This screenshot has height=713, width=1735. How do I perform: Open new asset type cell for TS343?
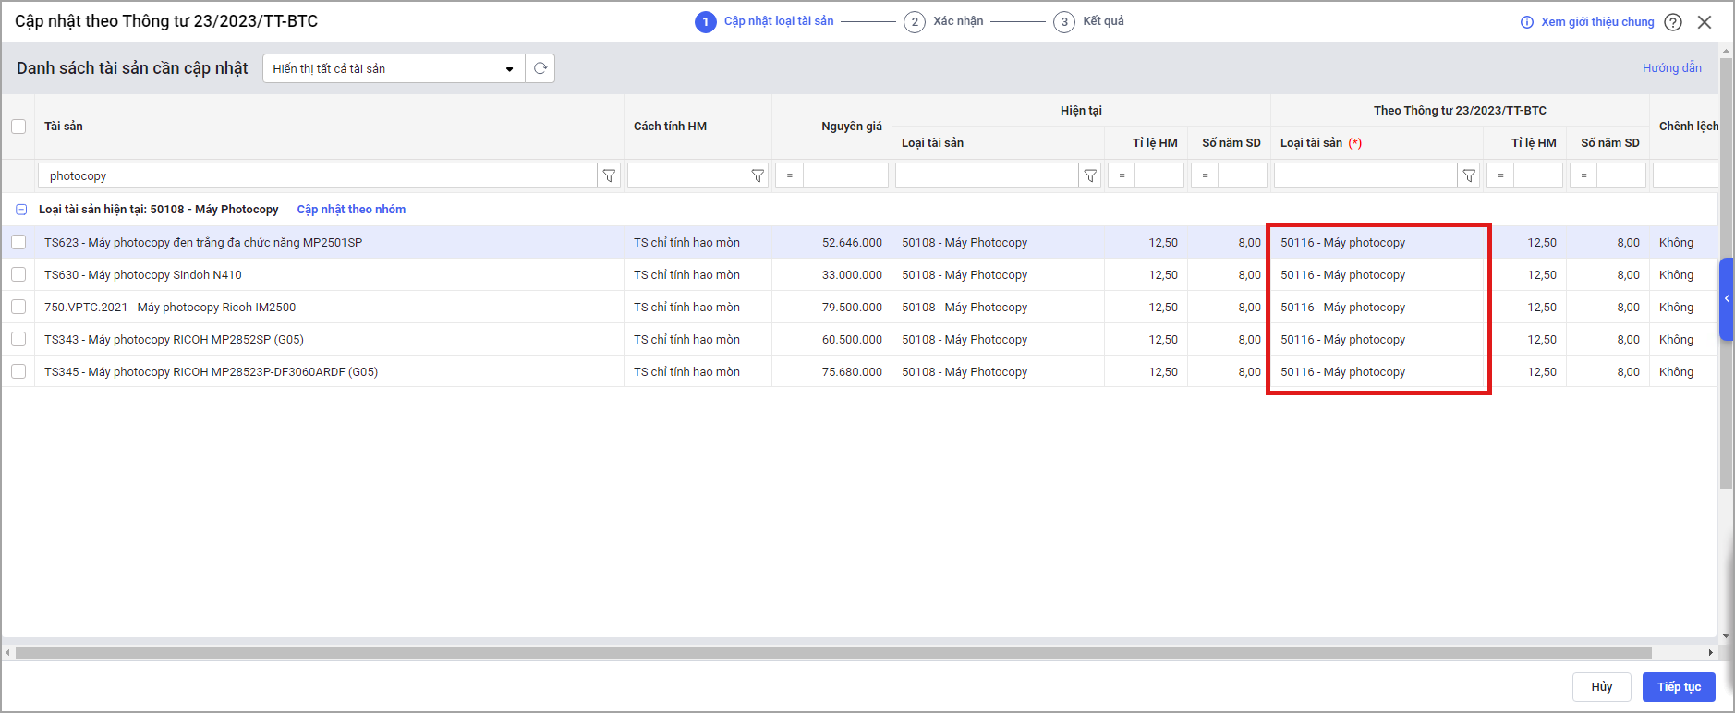pos(1377,340)
